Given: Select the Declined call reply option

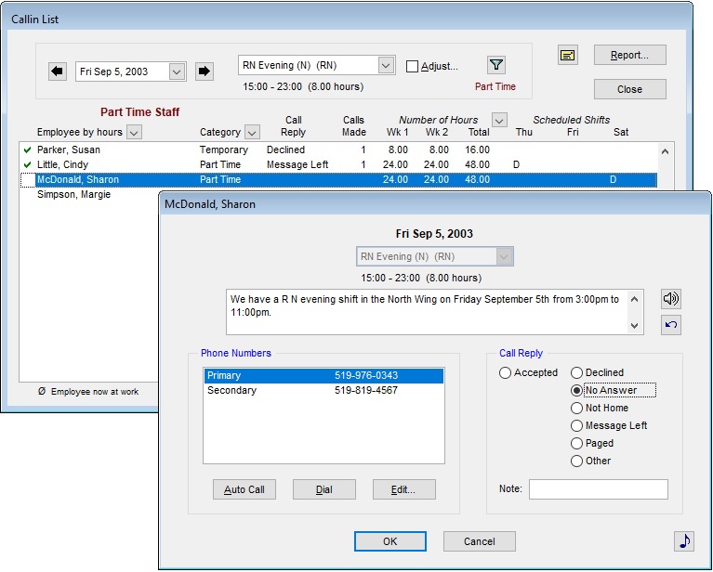Looking at the screenshot, I should pyautogui.click(x=576, y=372).
